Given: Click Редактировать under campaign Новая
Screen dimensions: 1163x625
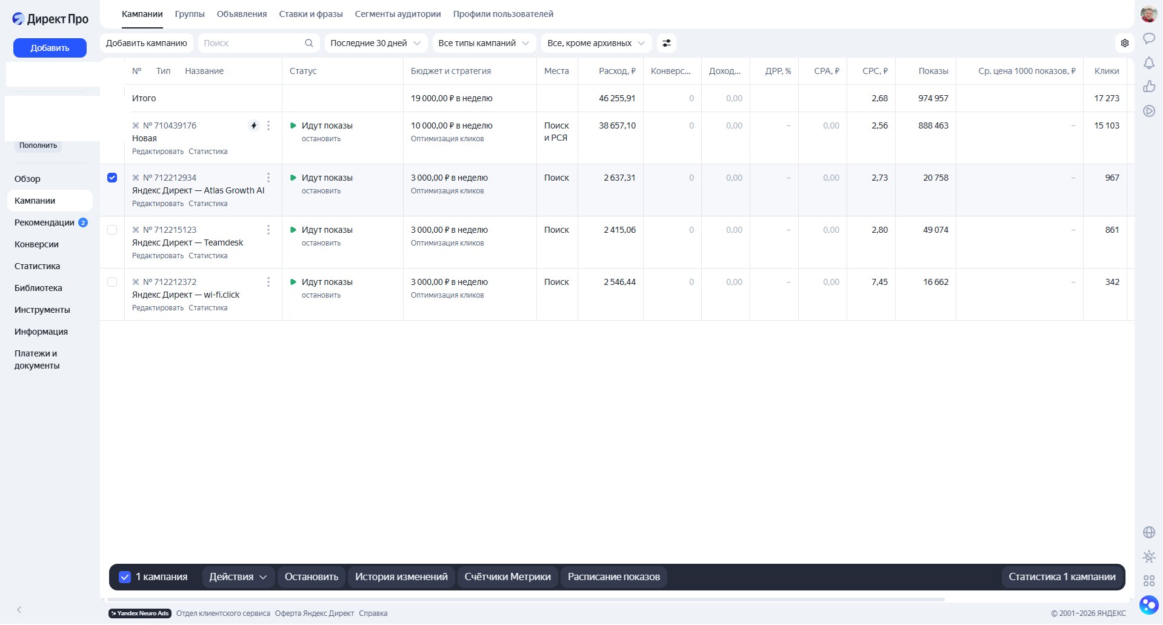Looking at the screenshot, I should (x=158, y=152).
